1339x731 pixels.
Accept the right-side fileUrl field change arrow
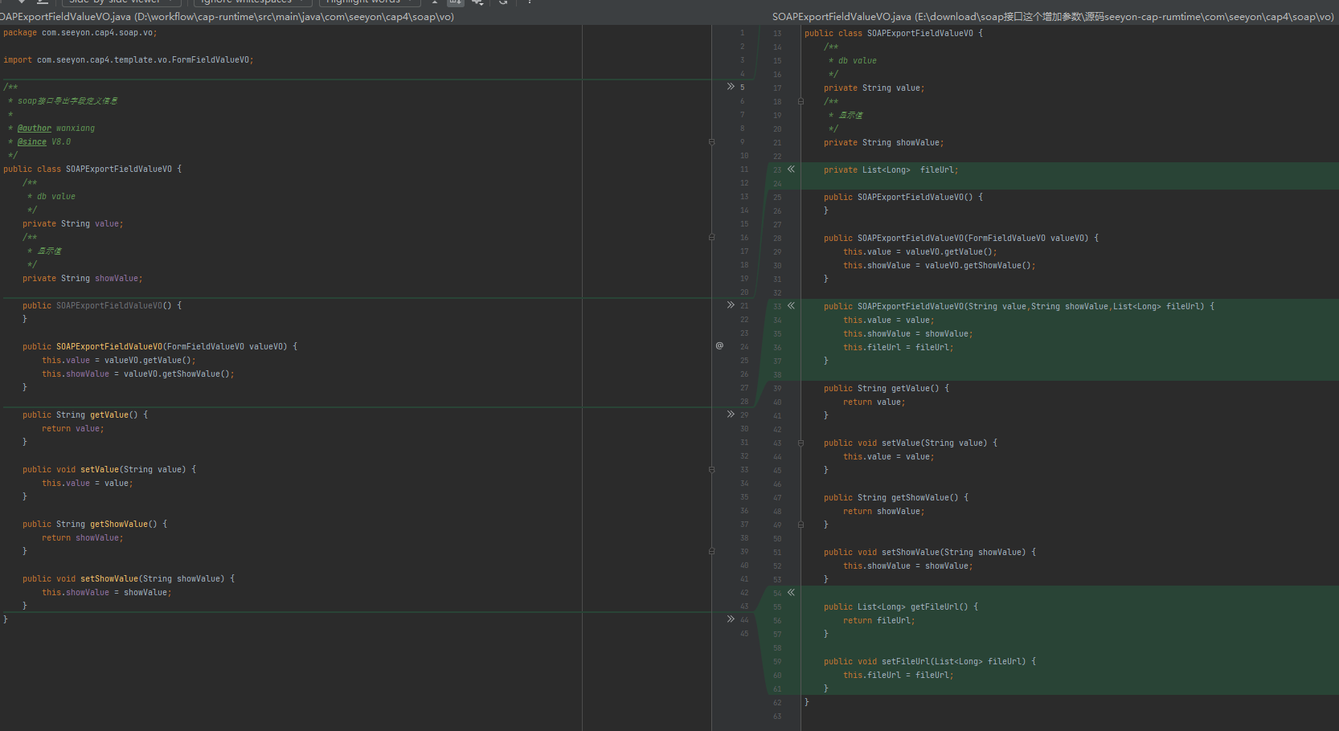(x=792, y=169)
